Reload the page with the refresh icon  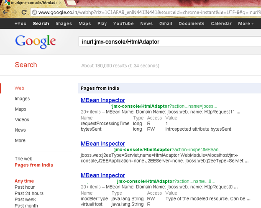[x=24, y=13]
